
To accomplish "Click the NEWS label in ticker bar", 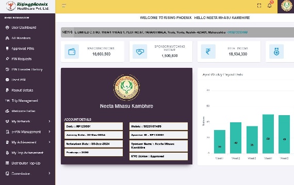I will coord(68,32).
